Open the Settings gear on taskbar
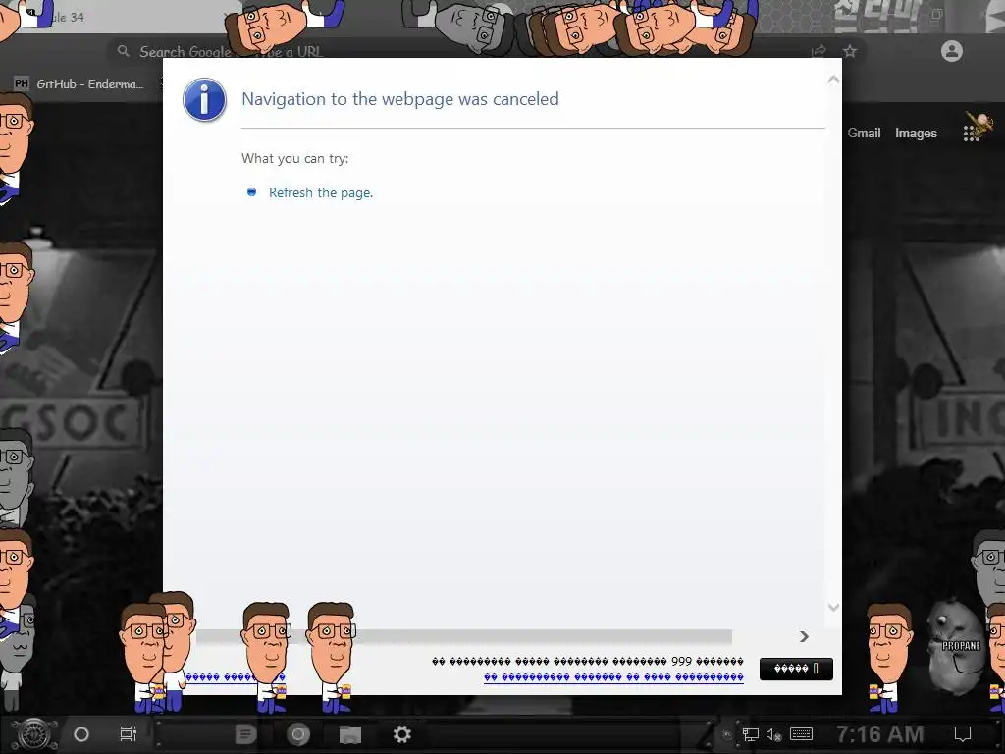 coord(401,734)
